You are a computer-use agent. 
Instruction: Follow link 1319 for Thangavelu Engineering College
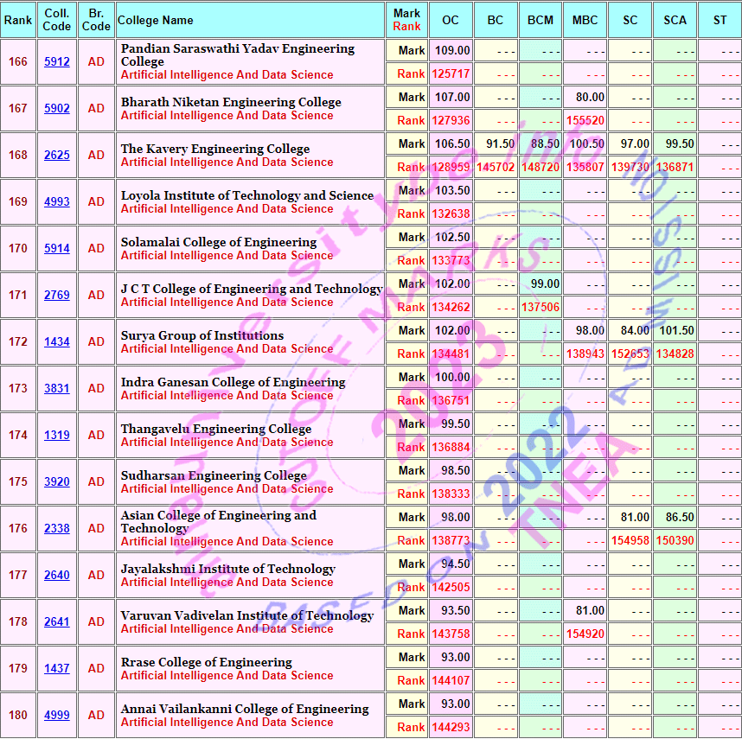tap(57, 436)
